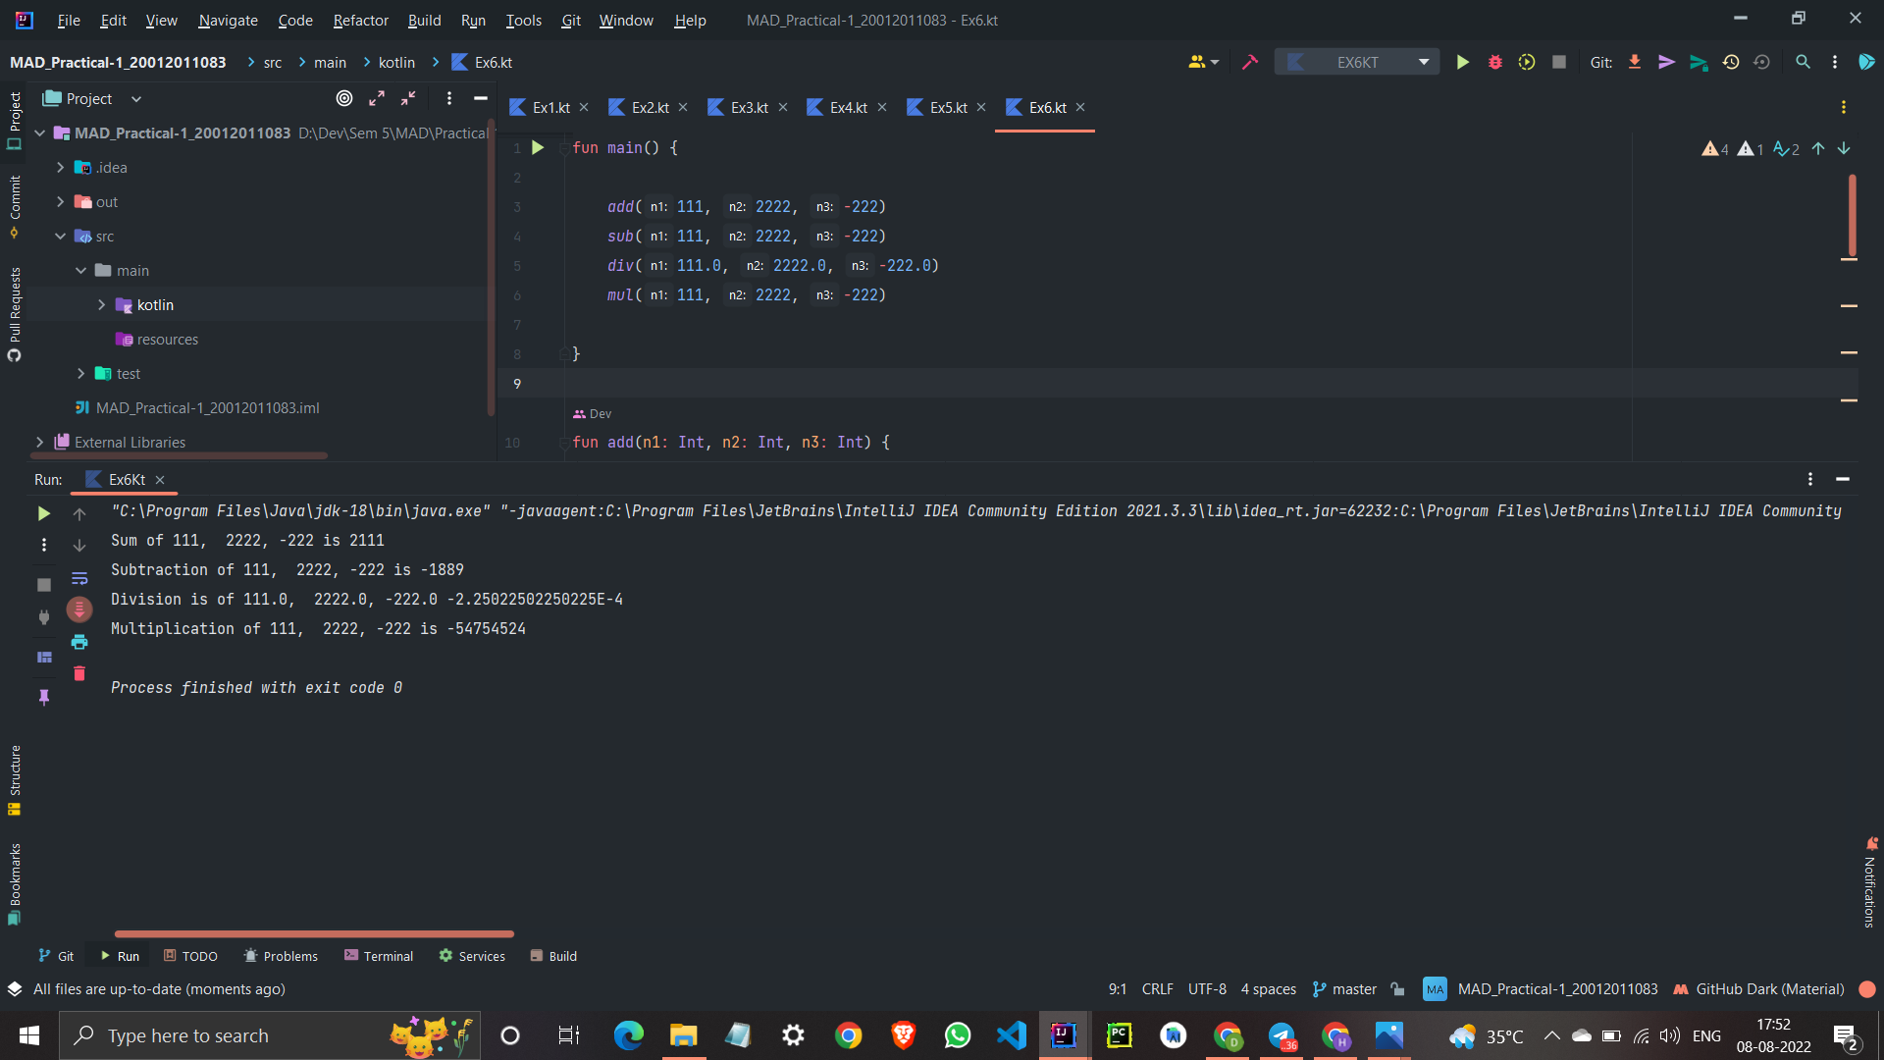Click Collapse All in Project panel
The image size is (1884, 1060).
tap(408, 98)
